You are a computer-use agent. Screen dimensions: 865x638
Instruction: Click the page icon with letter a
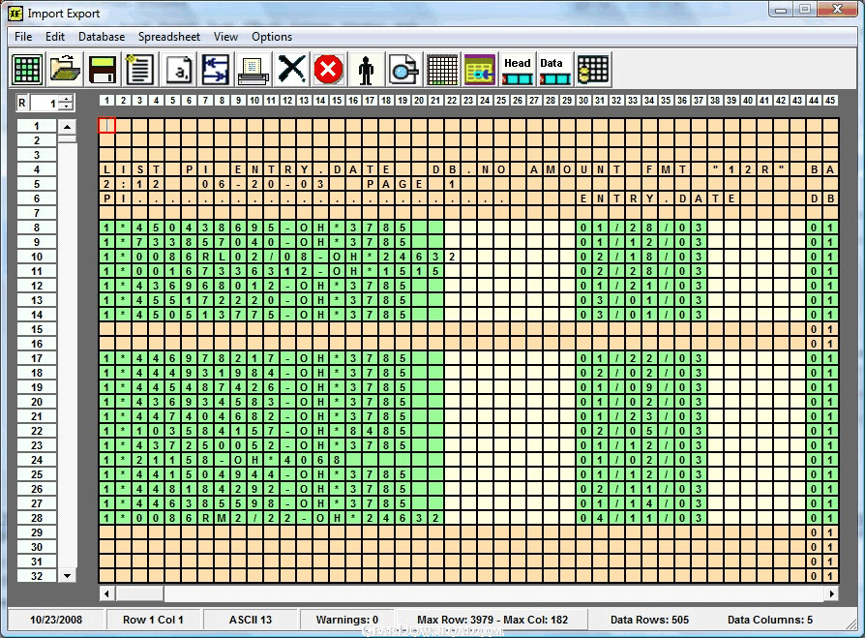point(178,70)
